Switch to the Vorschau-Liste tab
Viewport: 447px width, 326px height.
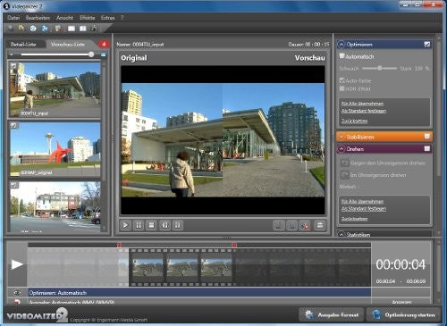click(68, 45)
